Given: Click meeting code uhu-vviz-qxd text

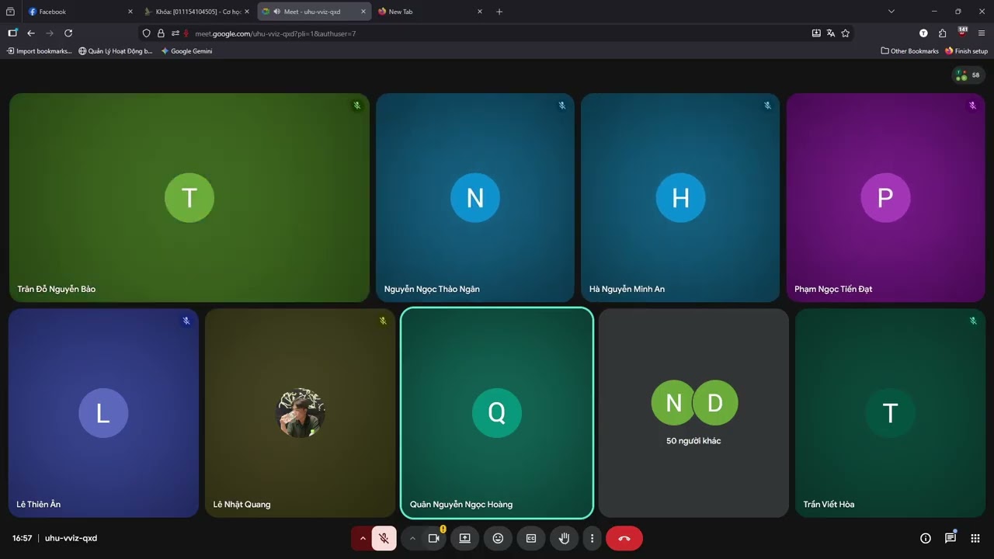Looking at the screenshot, I should (x=71, y=538).
